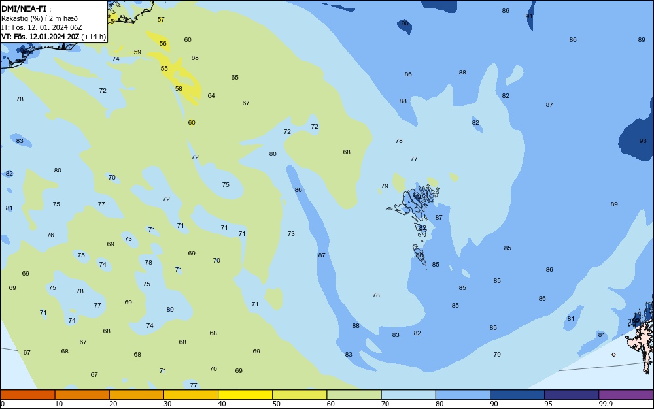Click the humidity value 55 on the map

tap(164, 69)
